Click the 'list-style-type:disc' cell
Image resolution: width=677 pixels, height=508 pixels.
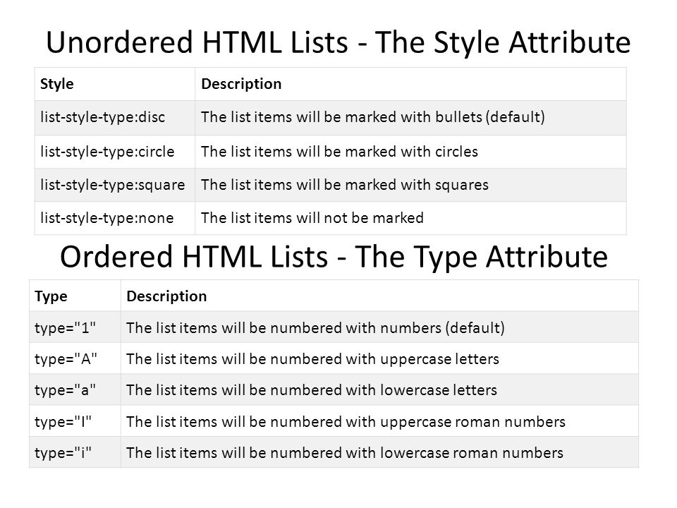click(x=115, y=118)
